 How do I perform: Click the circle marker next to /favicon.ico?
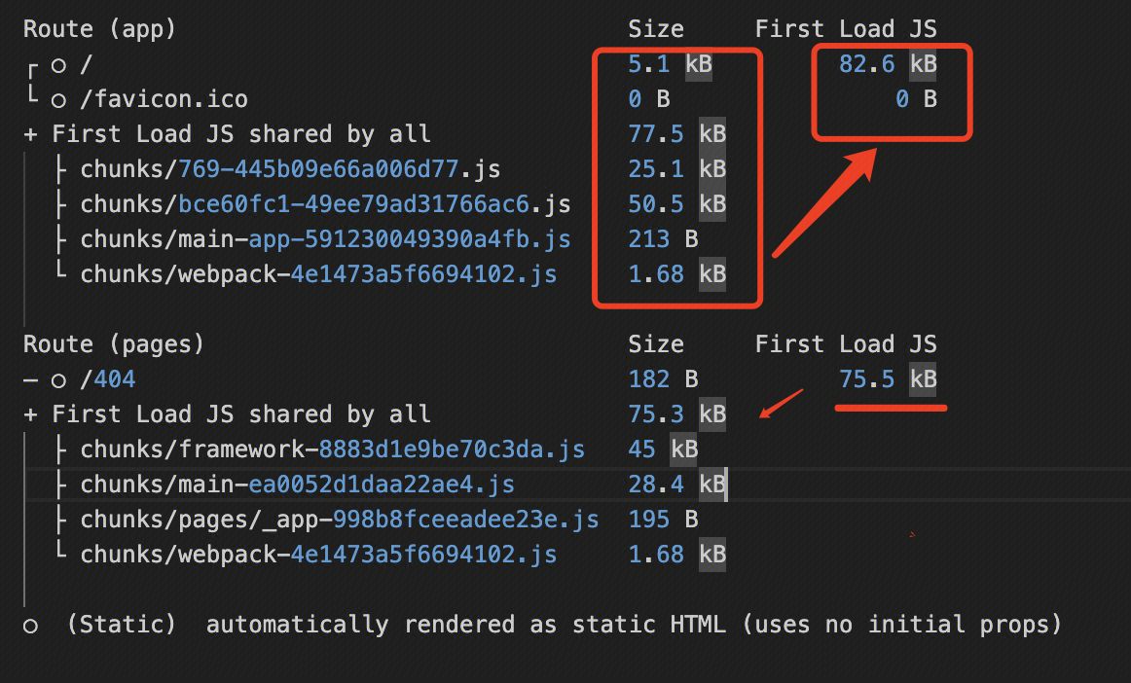point(58,100)
